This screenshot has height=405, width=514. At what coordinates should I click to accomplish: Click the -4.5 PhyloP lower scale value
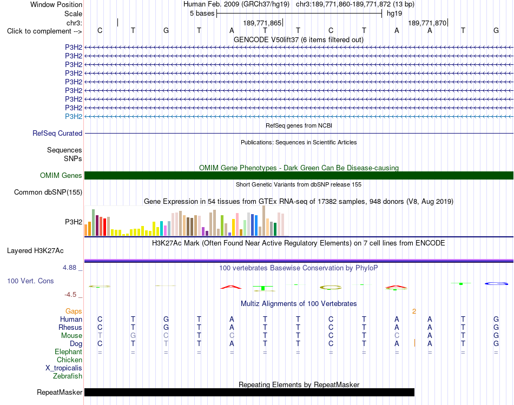70,295
